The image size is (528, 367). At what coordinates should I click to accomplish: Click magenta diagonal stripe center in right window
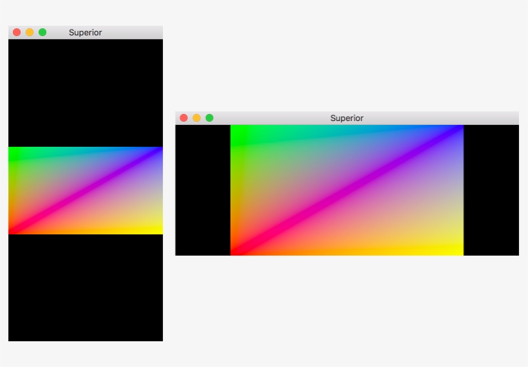[346, 190]
